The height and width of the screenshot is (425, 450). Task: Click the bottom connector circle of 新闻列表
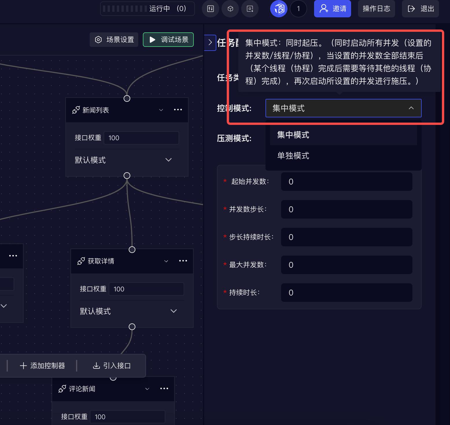[x=127, y=175]
